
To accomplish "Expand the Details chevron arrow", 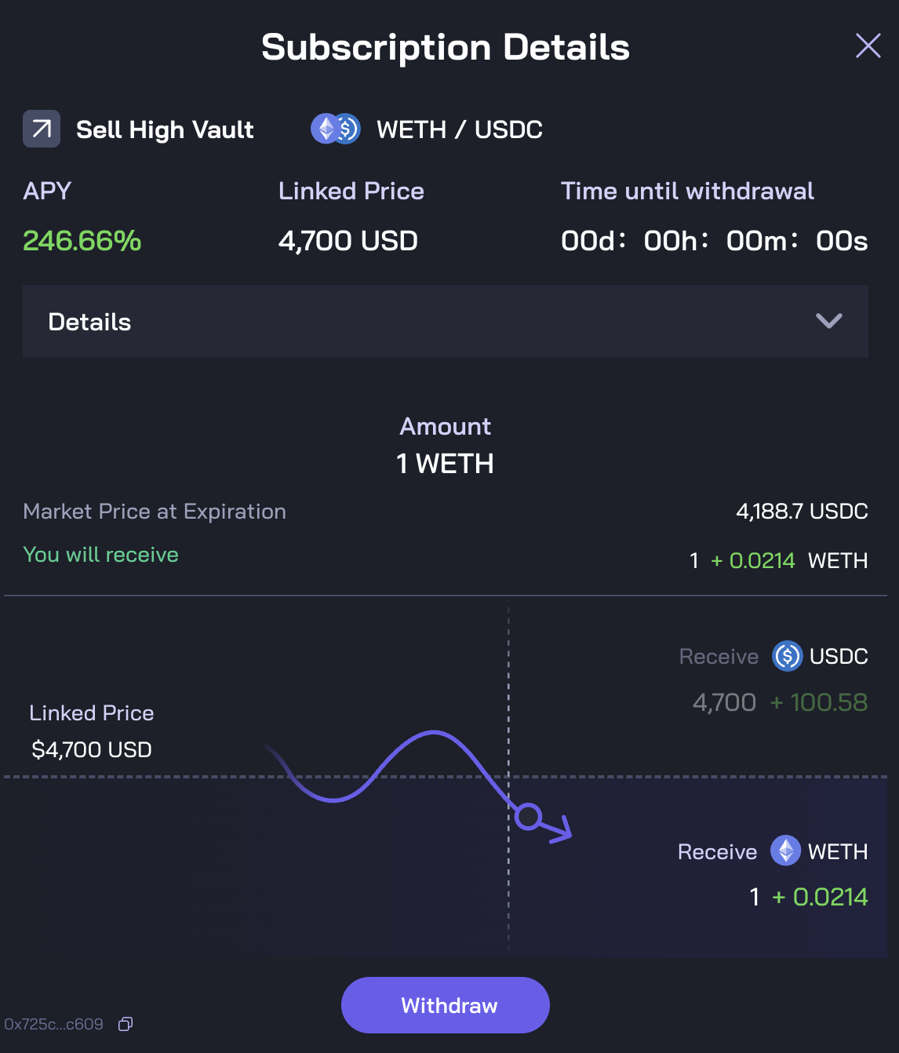I will coord(828,321).
